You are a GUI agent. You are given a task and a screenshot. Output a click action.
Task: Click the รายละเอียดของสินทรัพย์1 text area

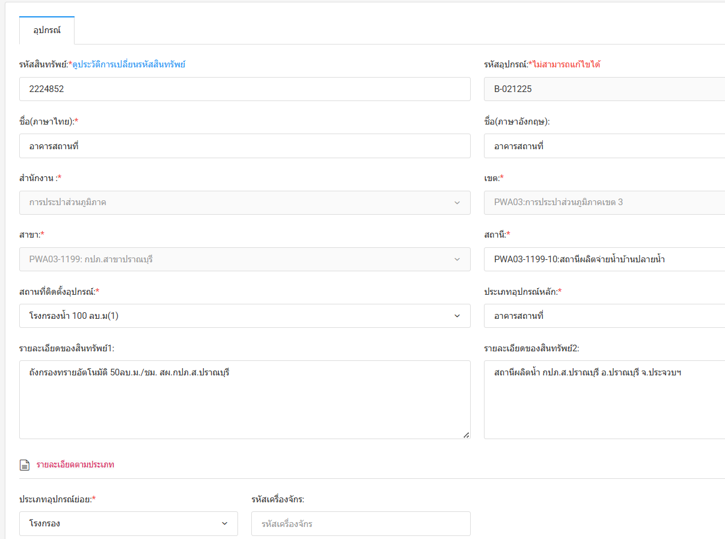point(245,399)
